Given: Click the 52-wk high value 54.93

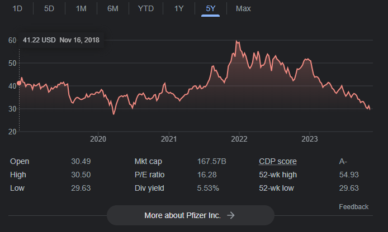Looking at the screenshot, I should pos(349,175).
